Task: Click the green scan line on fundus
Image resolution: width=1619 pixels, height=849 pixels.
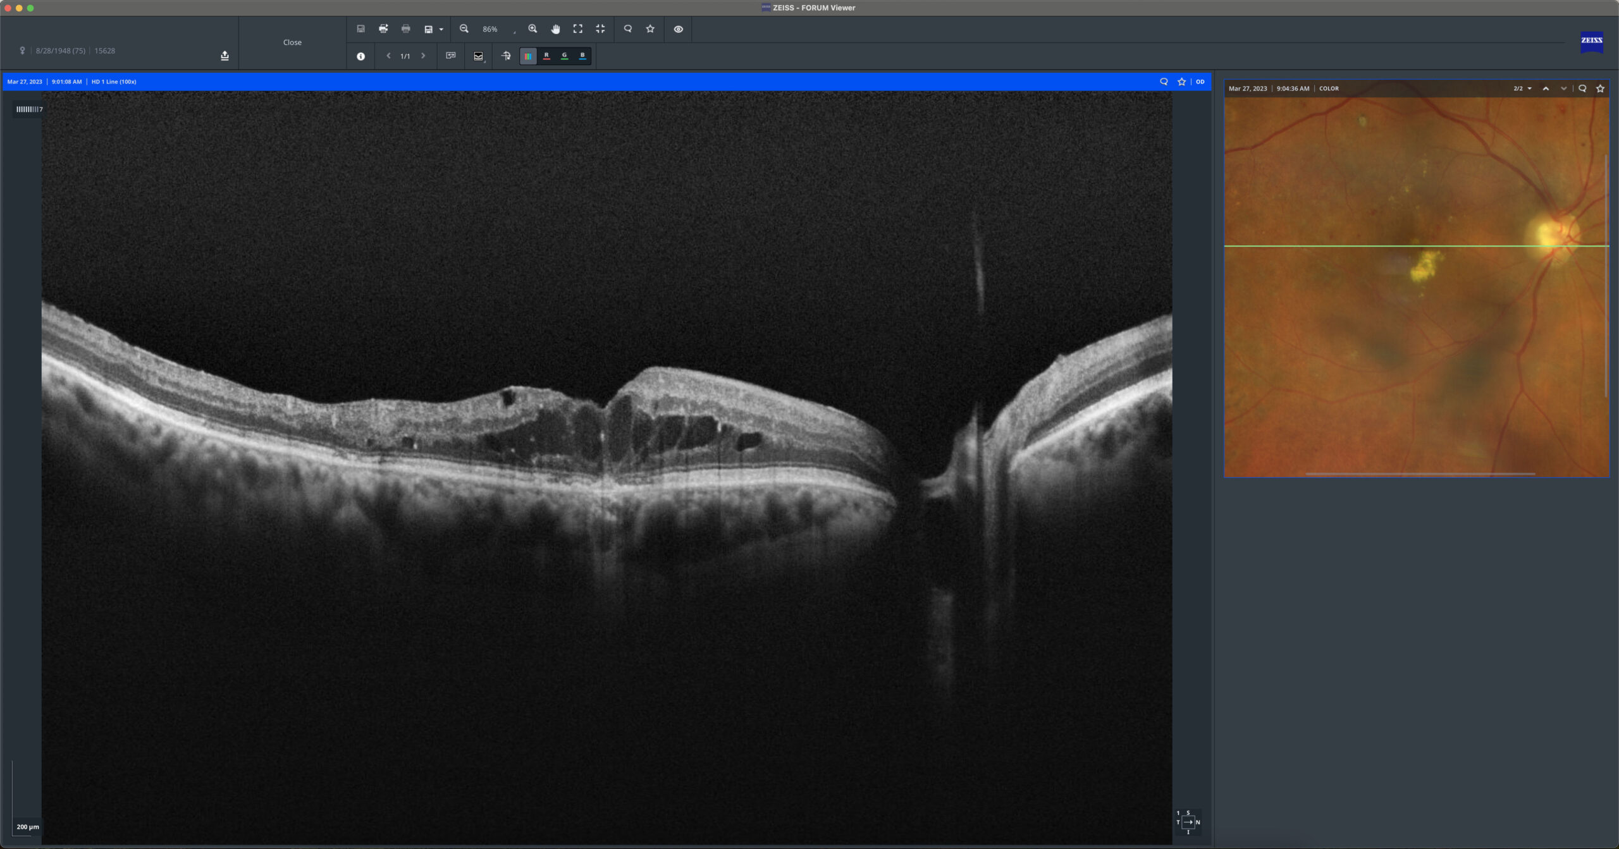Action: click(x=1417, y=246)
